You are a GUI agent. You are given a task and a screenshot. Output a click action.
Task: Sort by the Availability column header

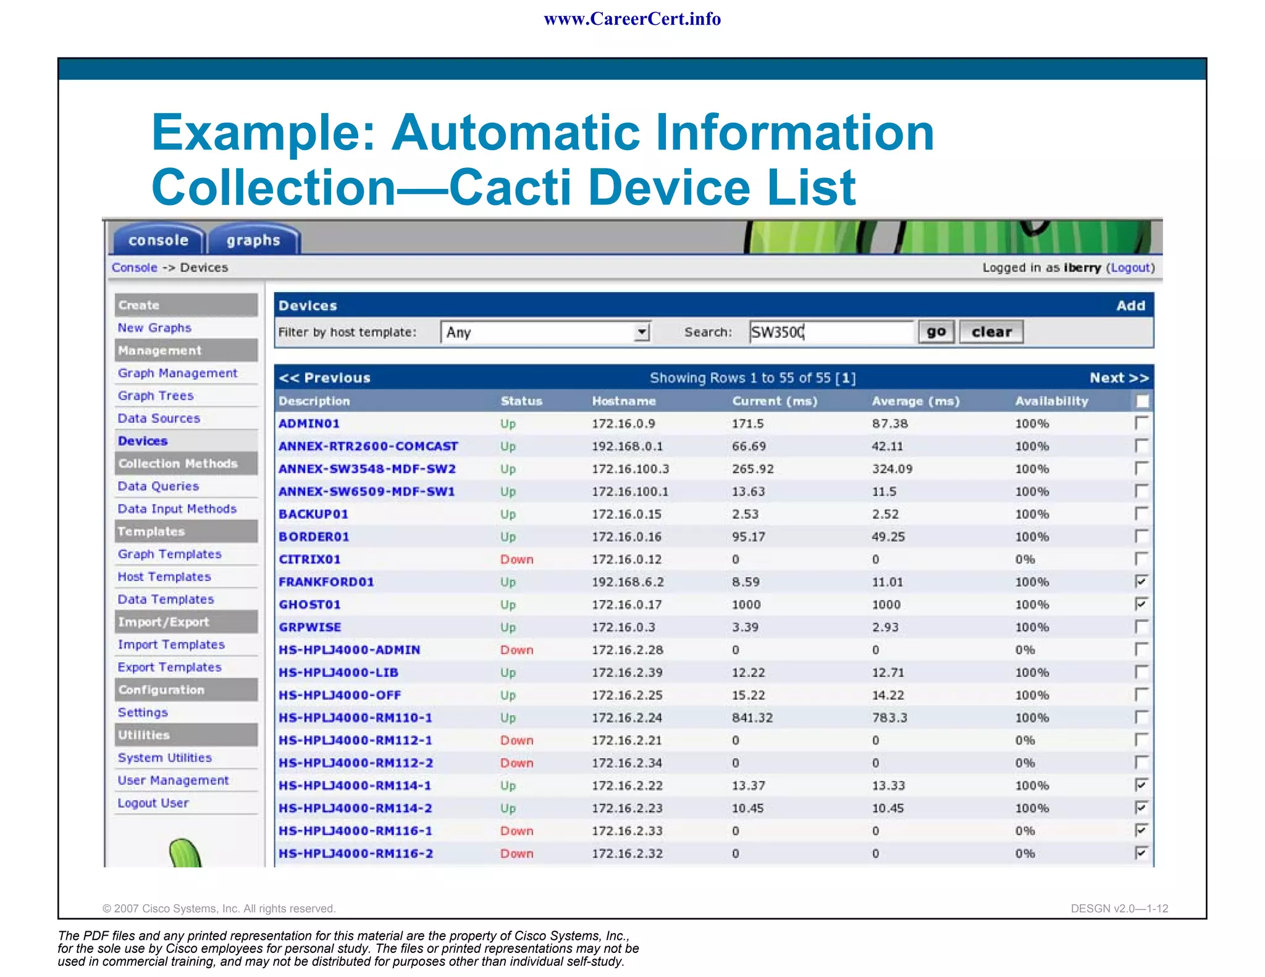1051,401
